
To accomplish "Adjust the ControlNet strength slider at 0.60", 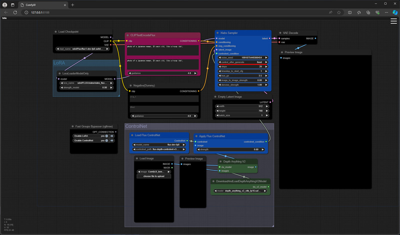I will tap(230, 149).
